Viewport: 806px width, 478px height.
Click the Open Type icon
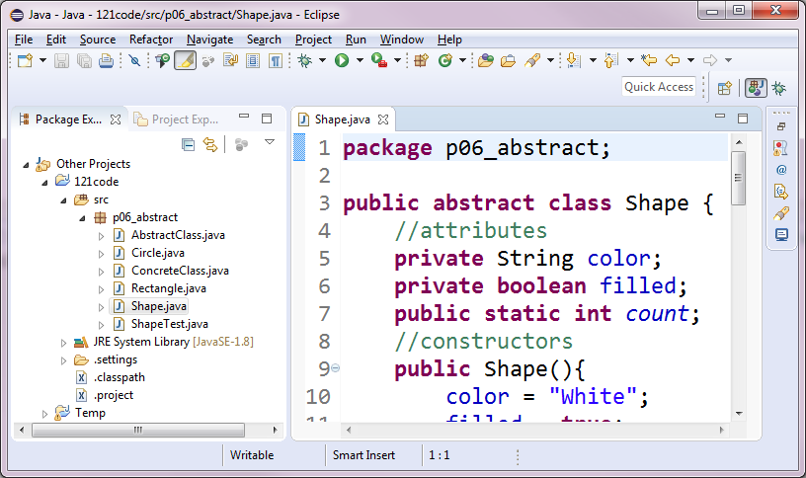[485, 60]
